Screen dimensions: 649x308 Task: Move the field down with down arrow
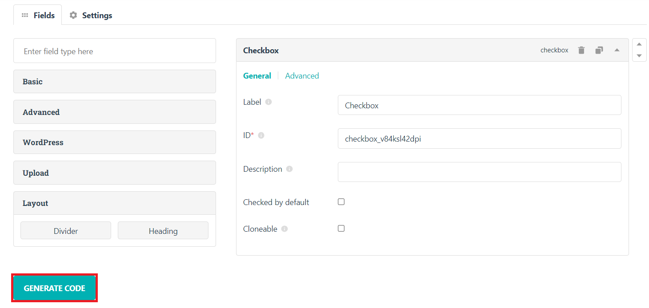[x=639, y=55]
